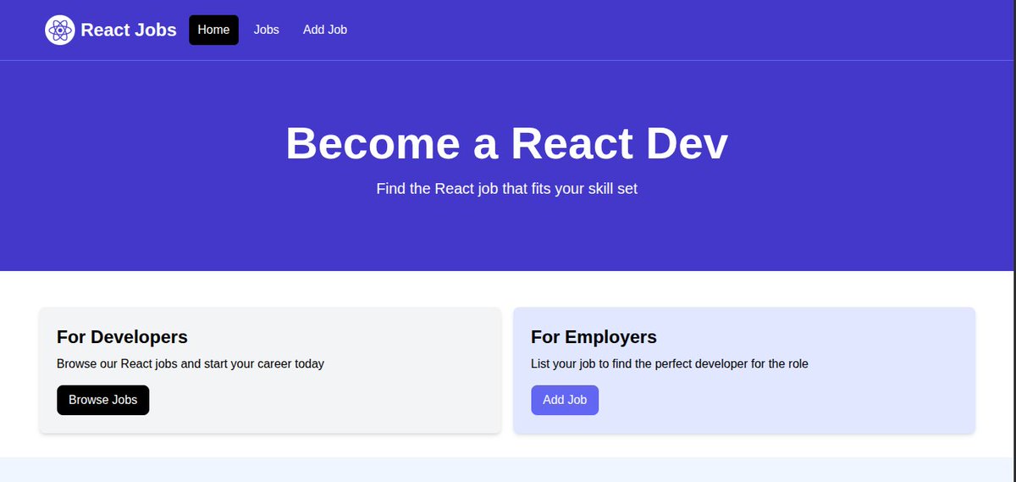
Task: Select the Home nav item
Action: coord(213,30)
